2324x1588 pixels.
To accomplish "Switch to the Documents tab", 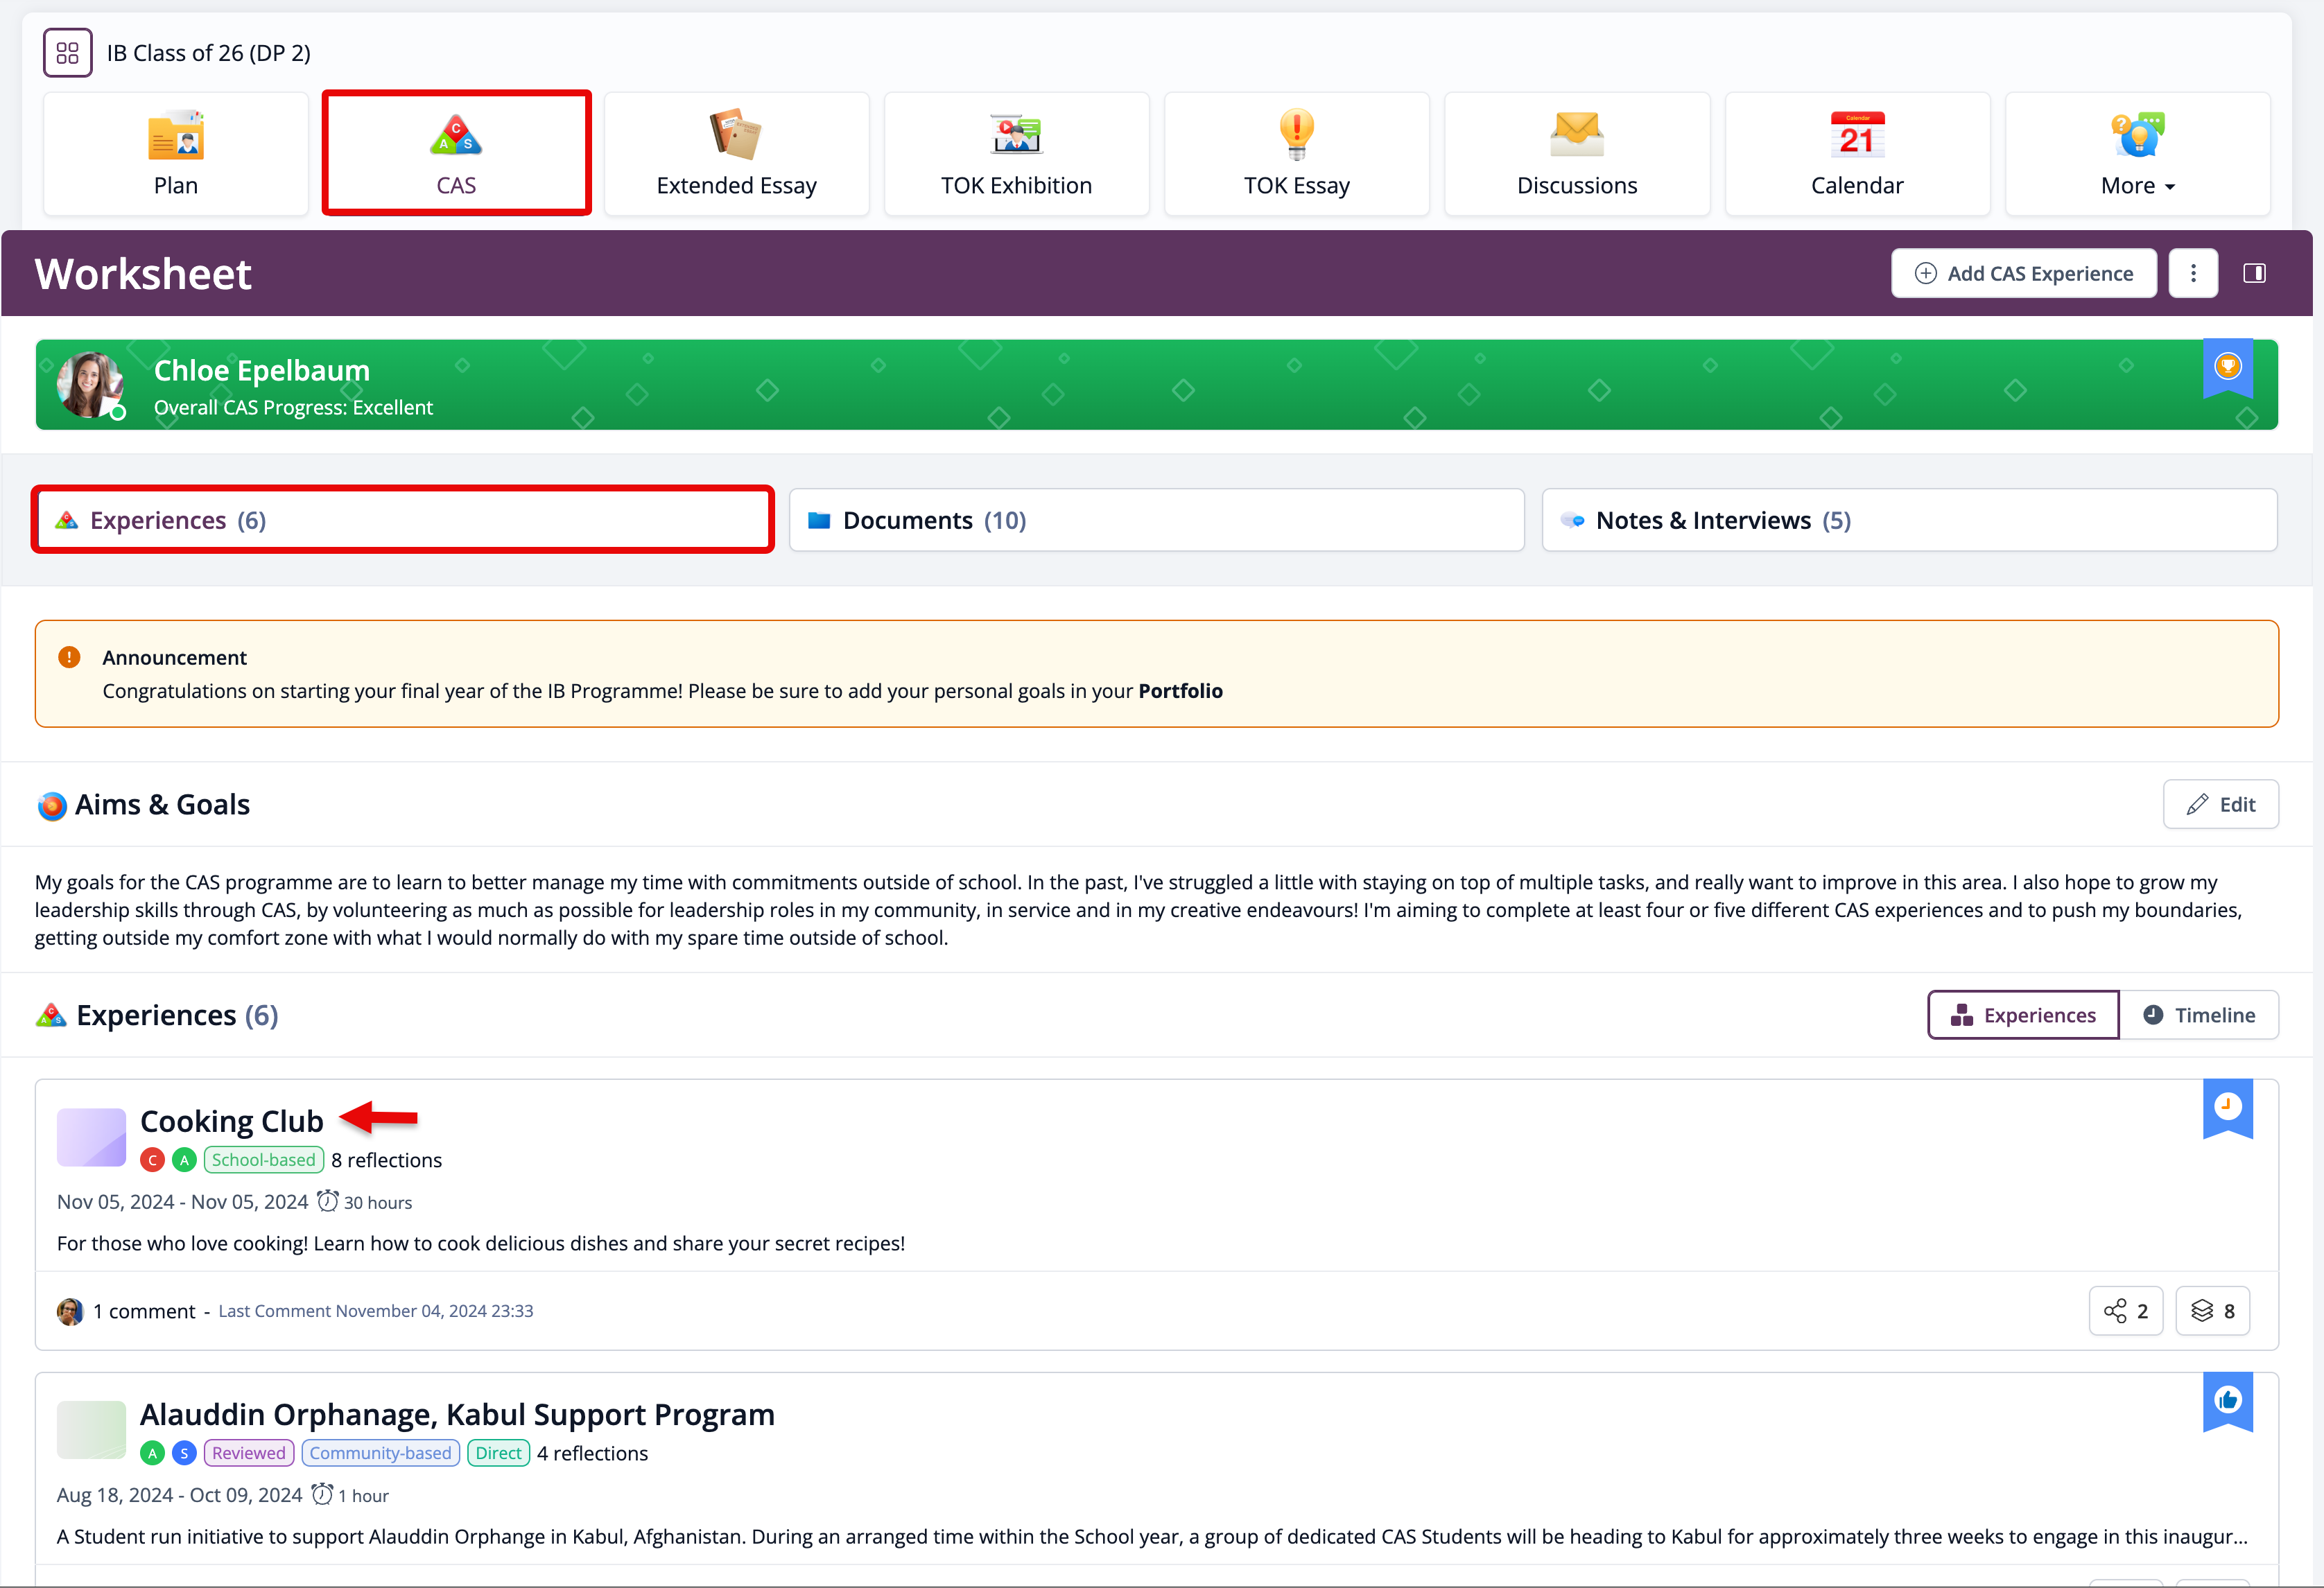I will point(1156,520).
